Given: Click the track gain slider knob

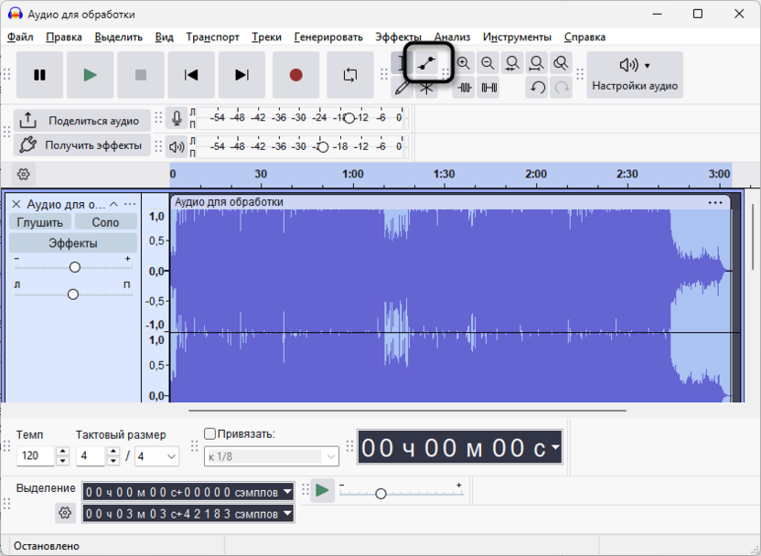Looking at the screenshot, I should (75, 267).
